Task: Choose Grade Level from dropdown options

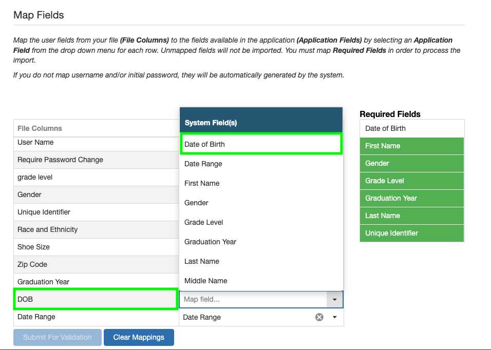Action: [261, 222]
